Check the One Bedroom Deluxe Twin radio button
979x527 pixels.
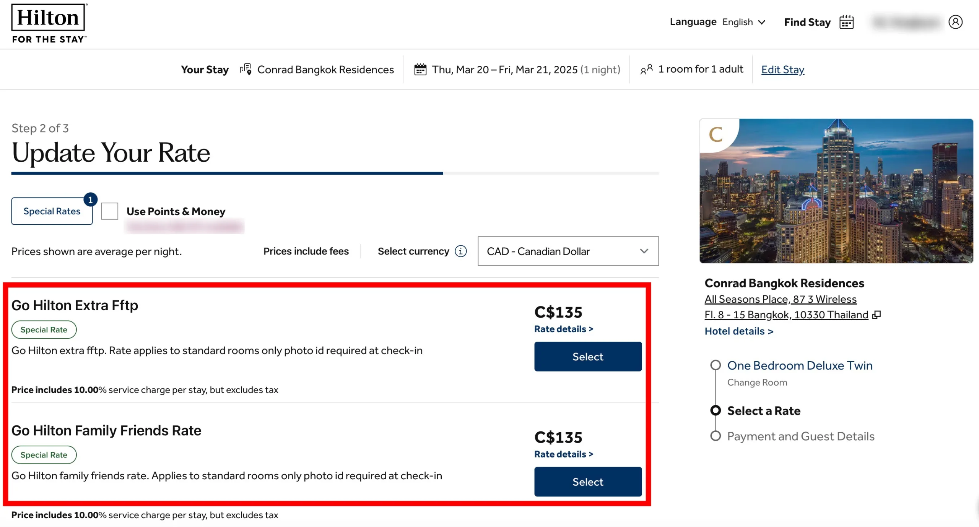pos(714,365)
